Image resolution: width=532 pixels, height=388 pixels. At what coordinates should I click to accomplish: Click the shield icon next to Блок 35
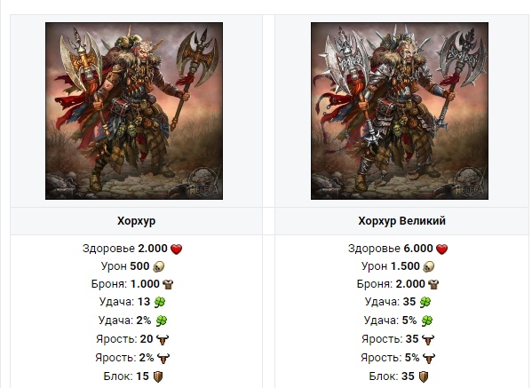click(424, 376)
